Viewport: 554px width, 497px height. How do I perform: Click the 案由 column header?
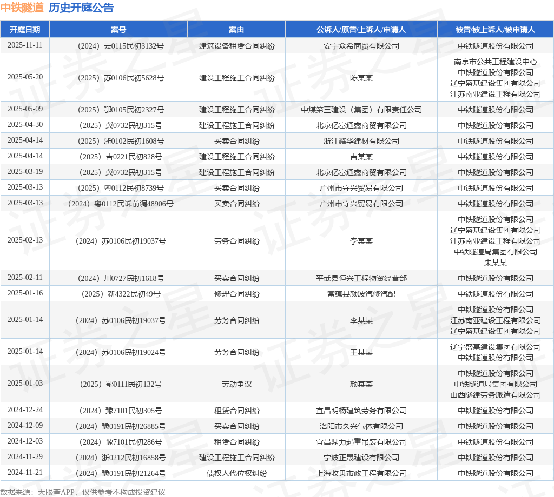[x=236, y=30]
